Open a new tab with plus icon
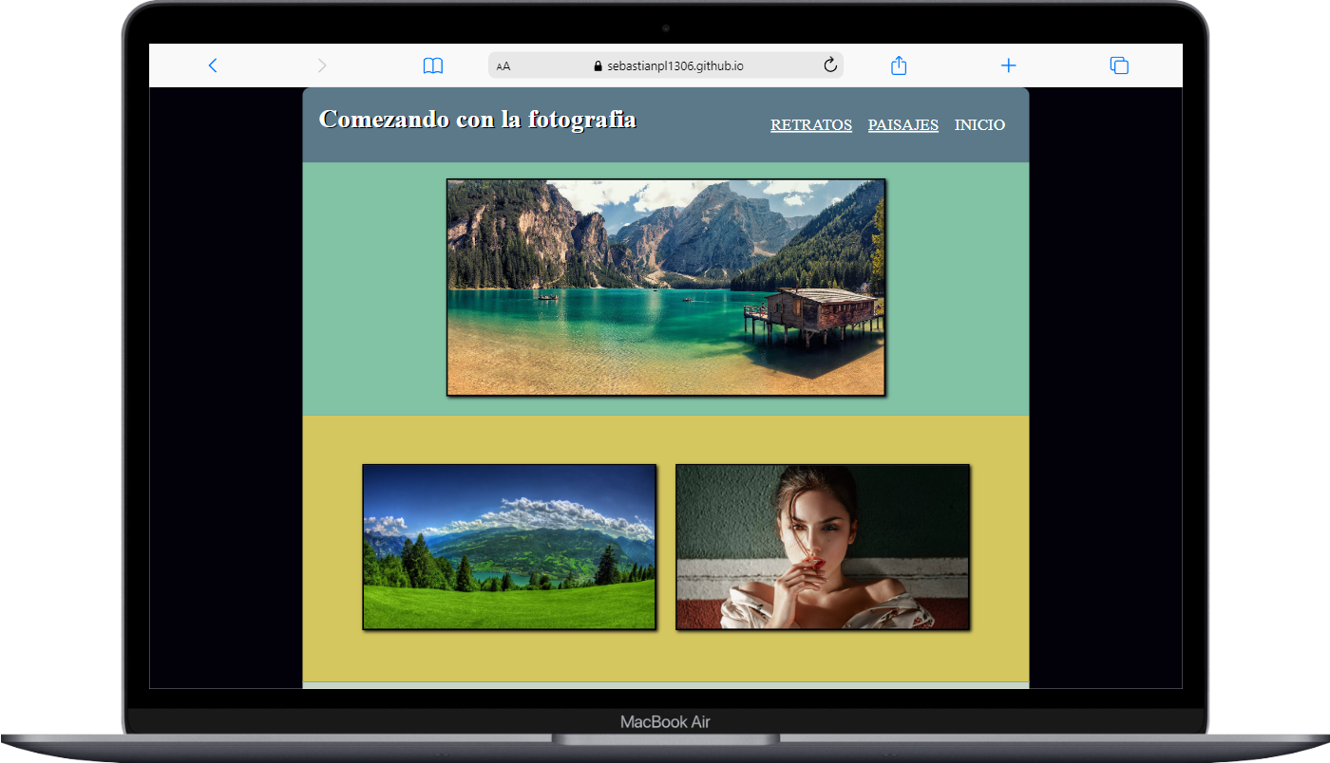Screen dimensions: 1330x763 [1008, 65]
